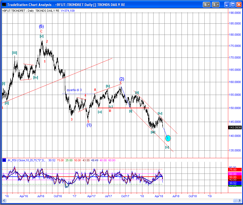Select the red 3 wave label near '17

point(72,119)
